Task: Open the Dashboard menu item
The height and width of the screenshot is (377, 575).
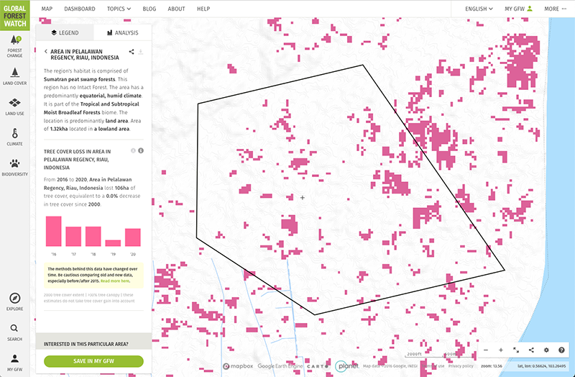Action: [x=79, y=9]
